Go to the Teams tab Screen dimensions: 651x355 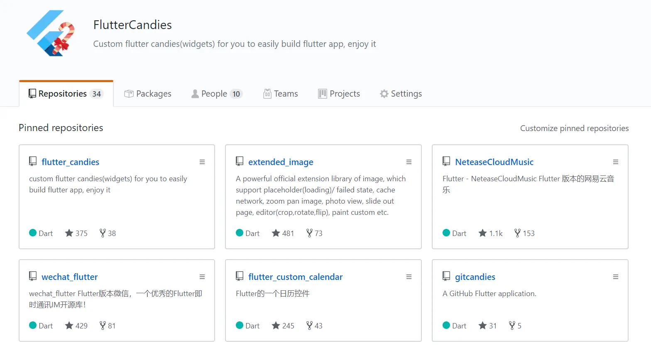(281, 94)
